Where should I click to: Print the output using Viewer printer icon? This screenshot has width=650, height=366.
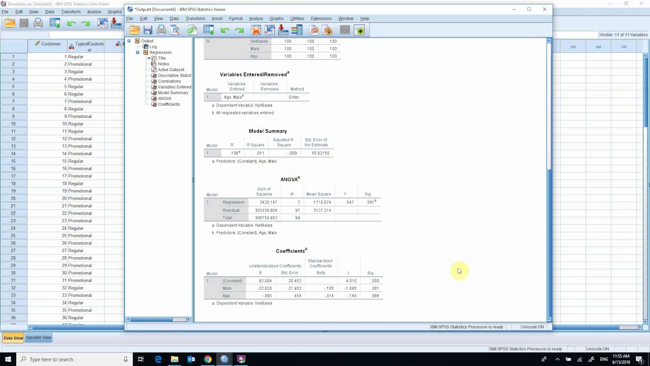tap(161, 30)
